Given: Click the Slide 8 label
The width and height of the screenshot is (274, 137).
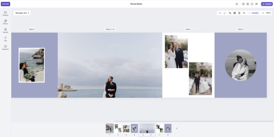Looking at the screenshot, I should [240, 29].
